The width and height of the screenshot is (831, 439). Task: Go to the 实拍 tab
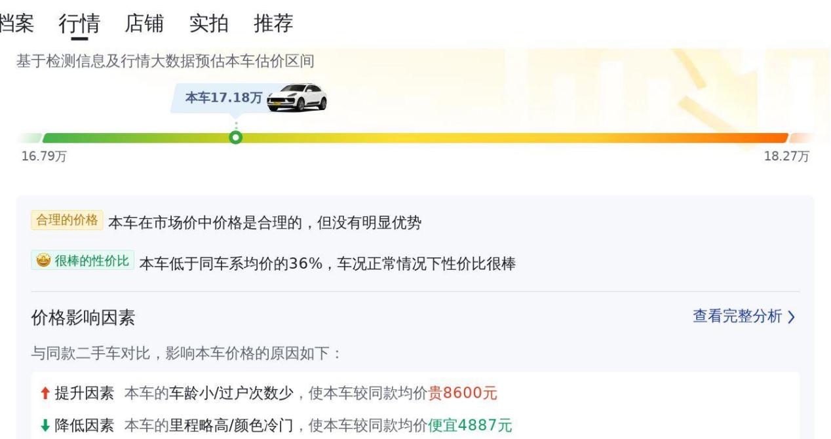pos(208,24)
